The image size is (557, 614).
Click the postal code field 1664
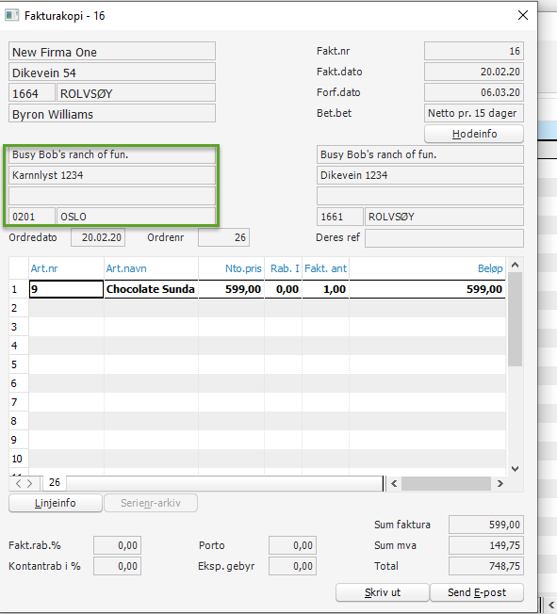point(32,93)
